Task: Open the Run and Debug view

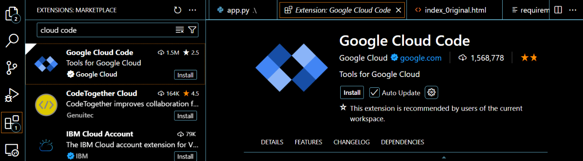Action: (12, 95)
